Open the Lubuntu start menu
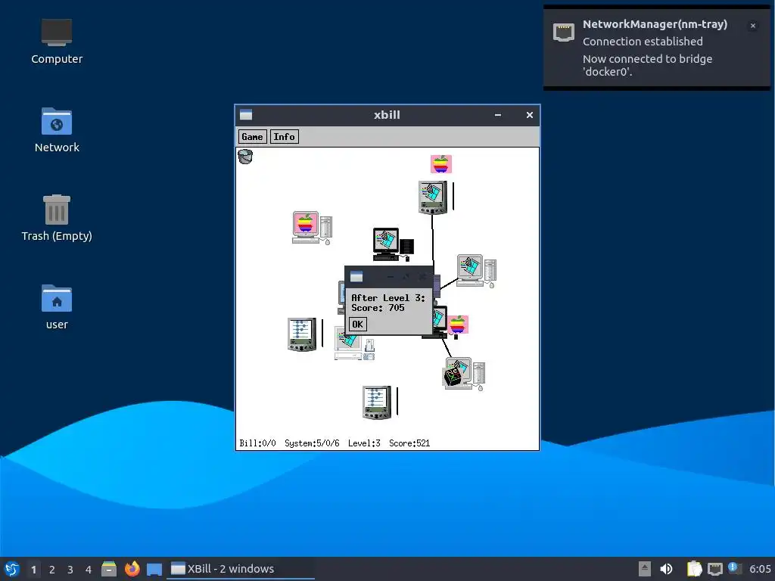 [x=12, y=569]
